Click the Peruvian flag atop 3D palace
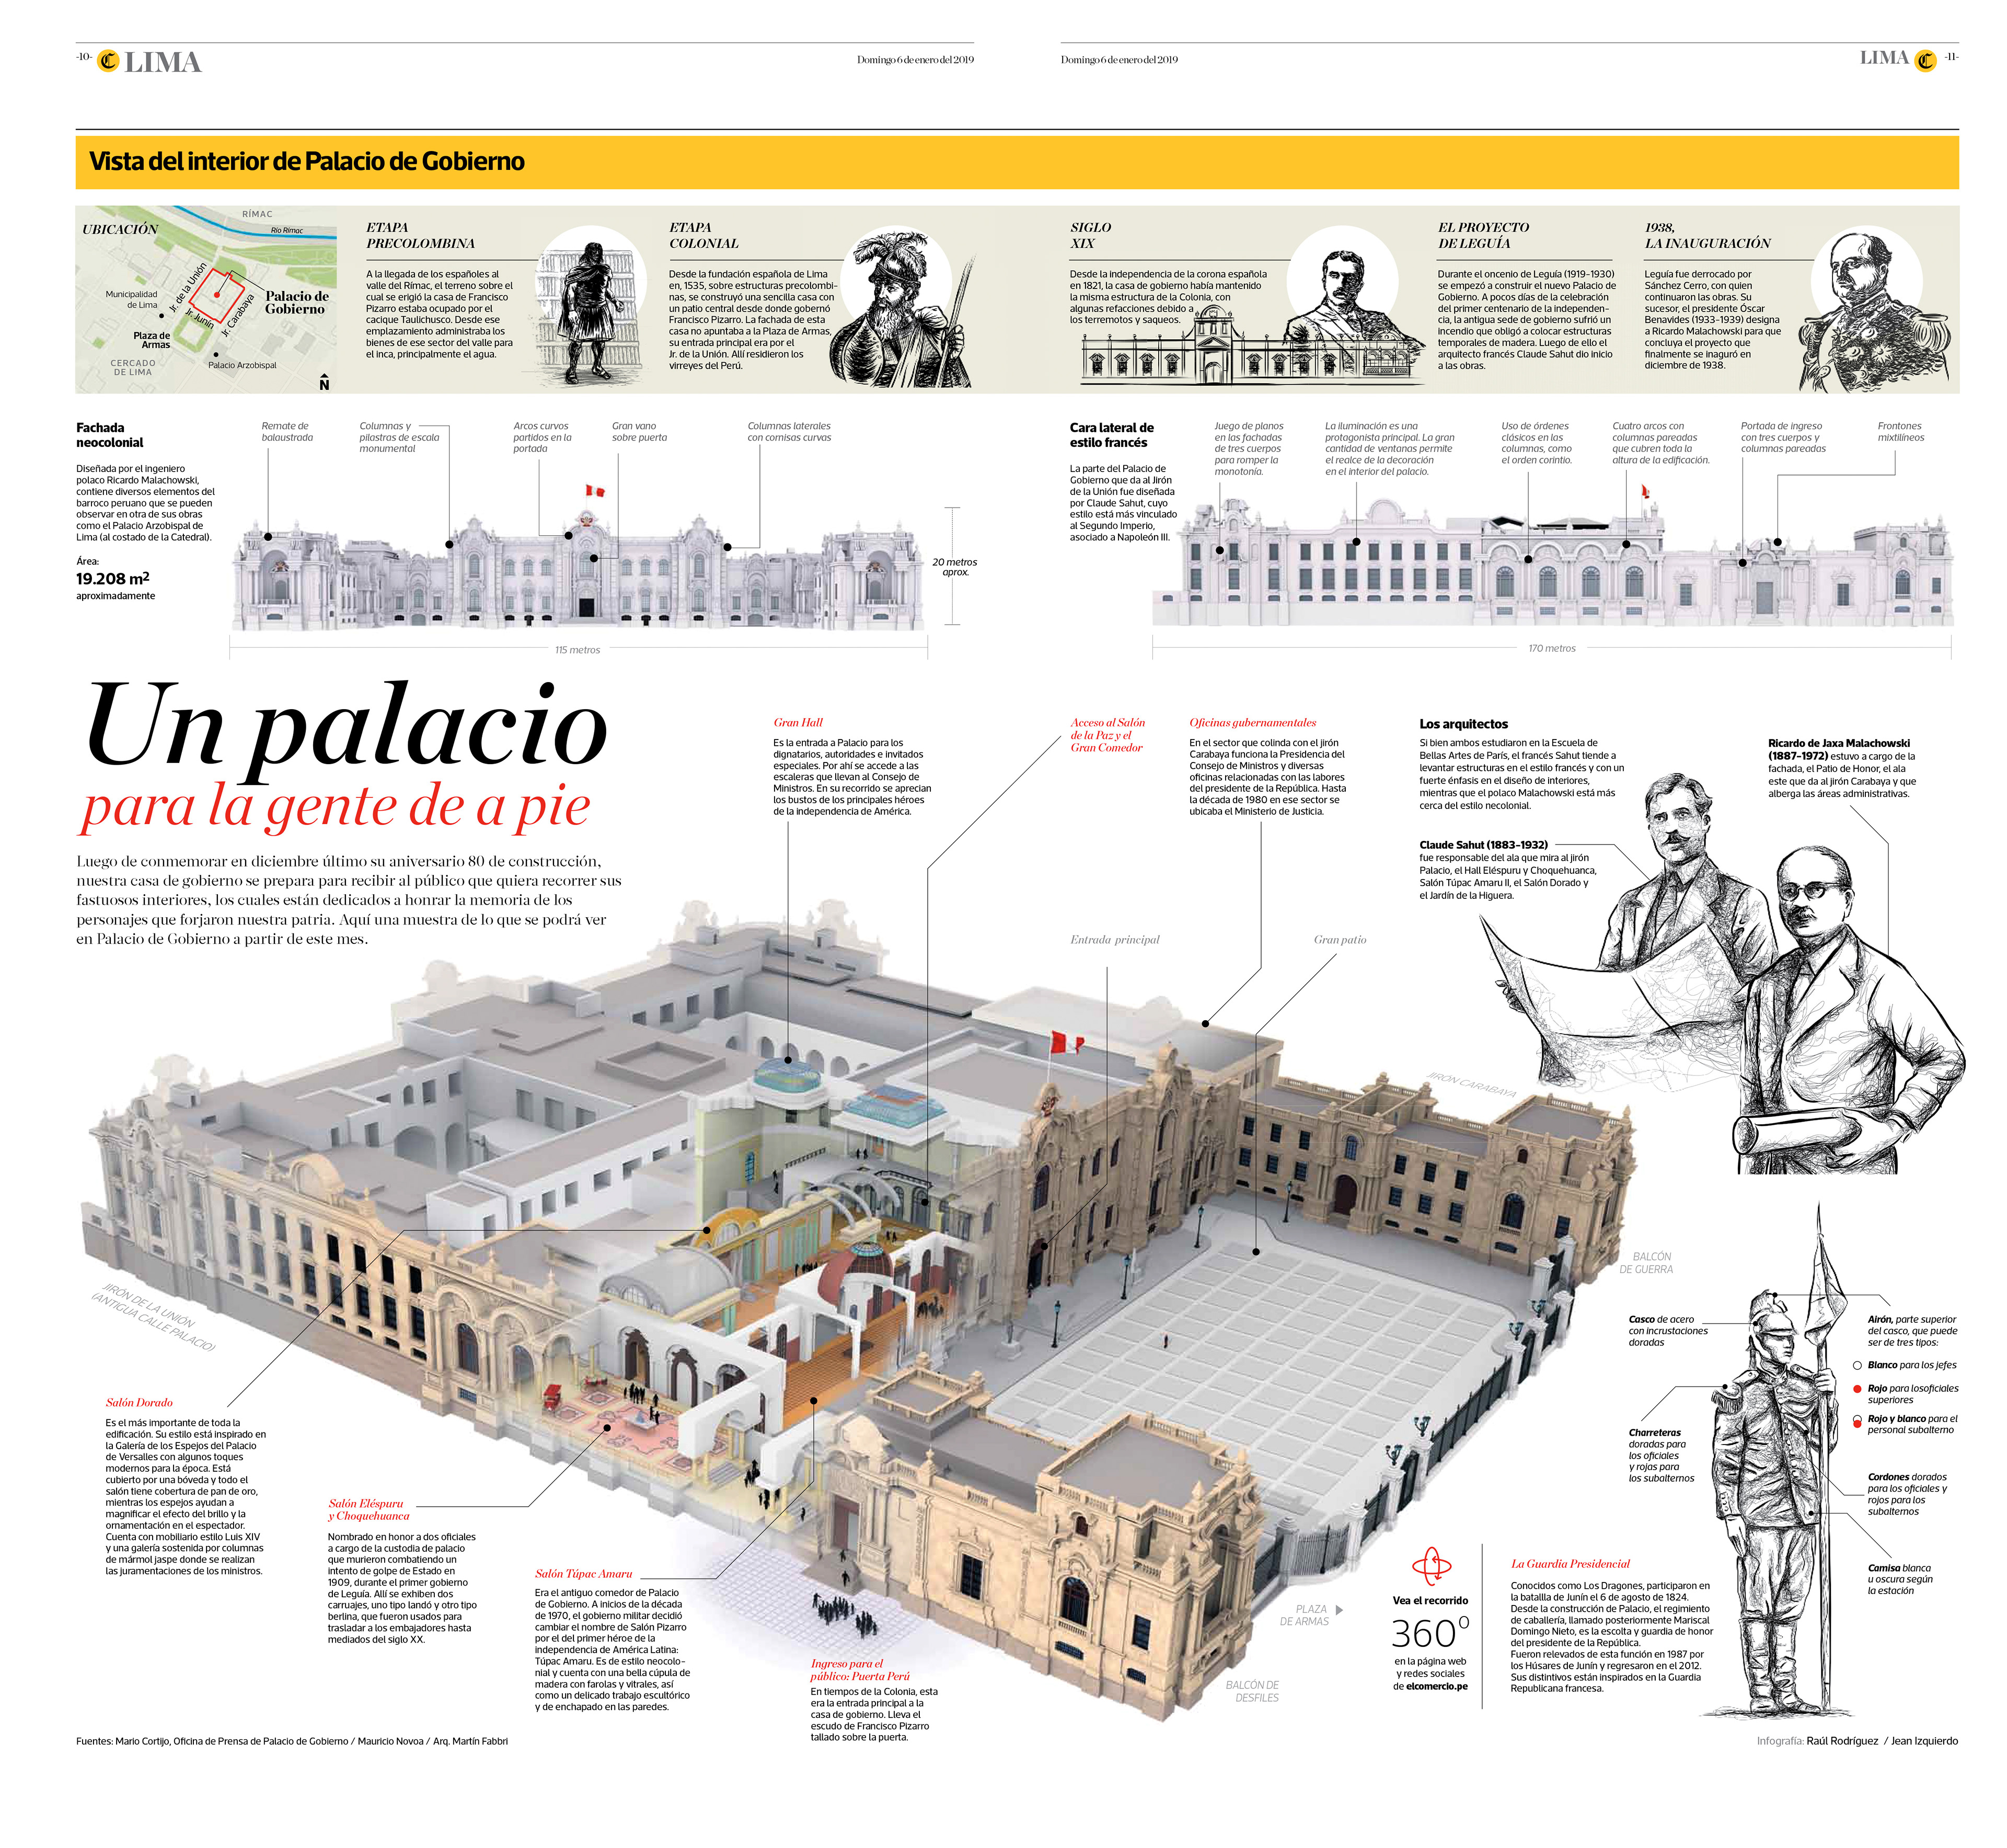This screenshot has width=2007, height=1848. 1065,1044
